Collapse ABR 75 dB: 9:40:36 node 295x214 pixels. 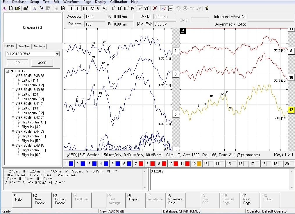tap(13, 90)
